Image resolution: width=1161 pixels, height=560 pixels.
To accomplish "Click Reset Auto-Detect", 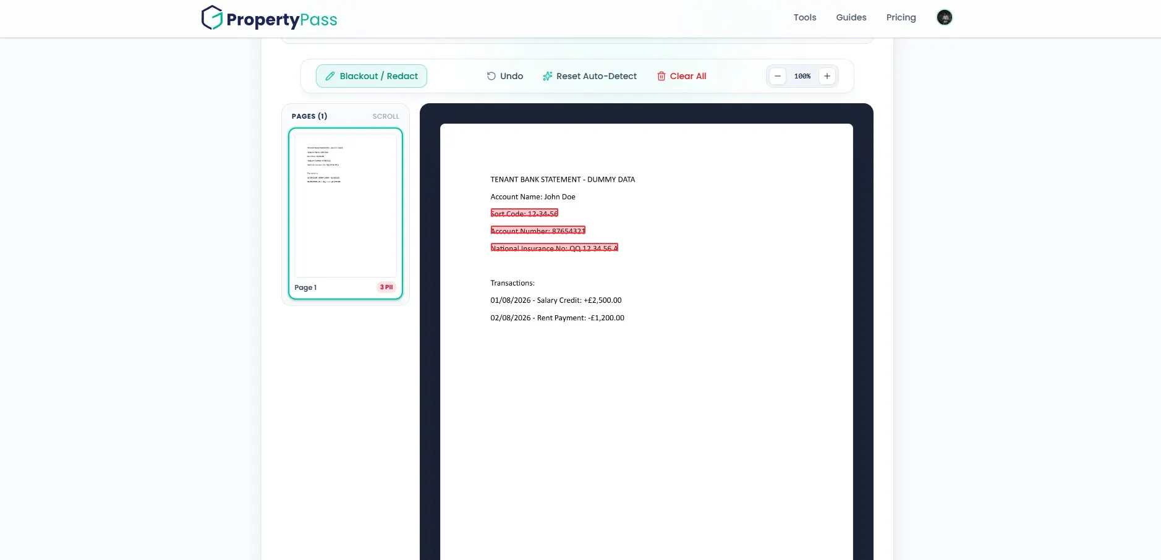I will point(590,76).
